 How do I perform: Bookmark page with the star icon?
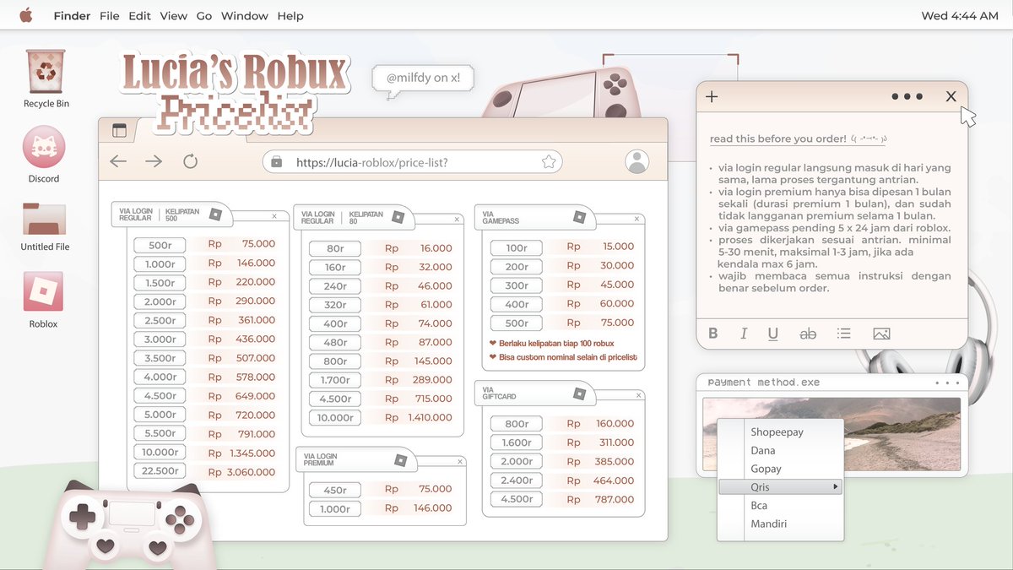coord(549,162)
